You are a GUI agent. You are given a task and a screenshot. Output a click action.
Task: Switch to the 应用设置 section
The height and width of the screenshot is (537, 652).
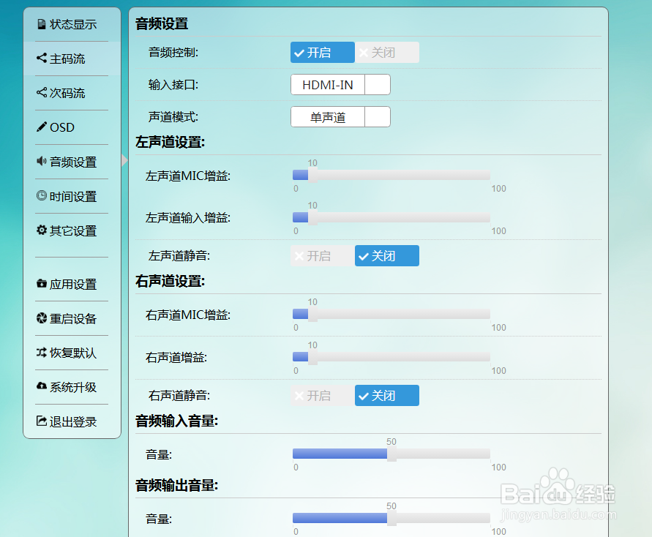click(x=71, y=284)
